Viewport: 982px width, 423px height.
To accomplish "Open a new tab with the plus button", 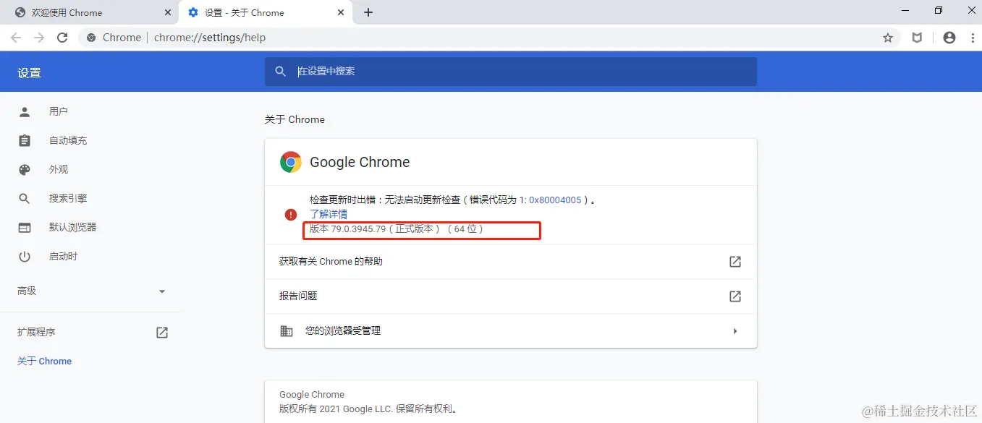I will tap(368, 12).
